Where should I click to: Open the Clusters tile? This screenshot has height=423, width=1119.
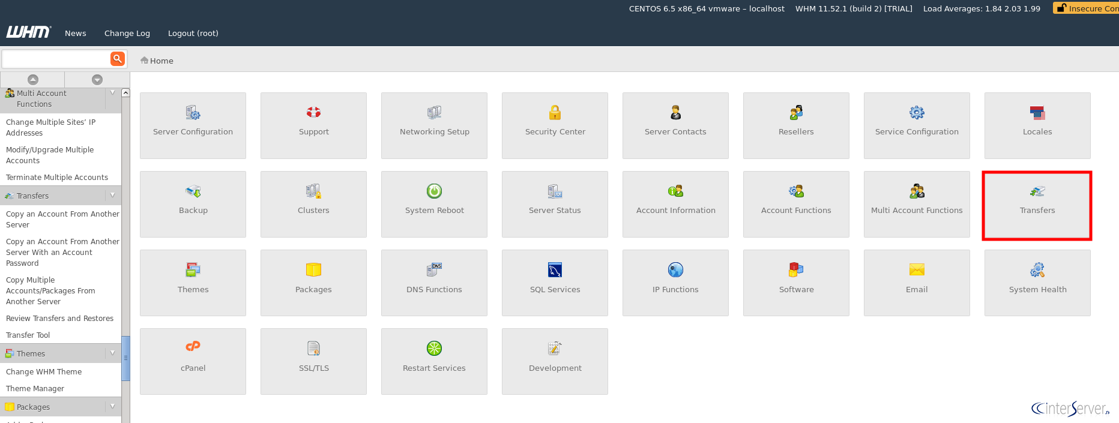coord(313,204)
